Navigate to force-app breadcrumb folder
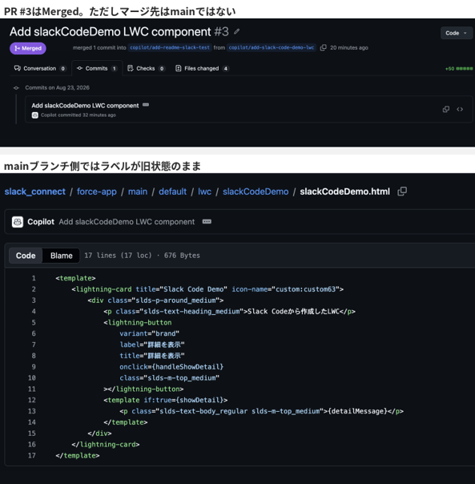This screenshot has width=475, height=484. coord(97,192)
